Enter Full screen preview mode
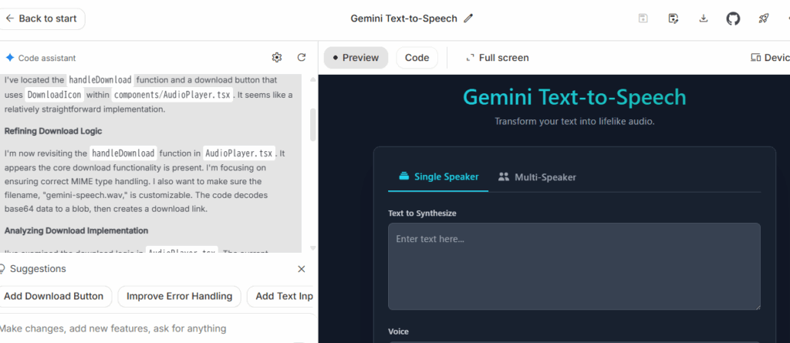This screenshot has height=343, width=790. click(497, 58)
